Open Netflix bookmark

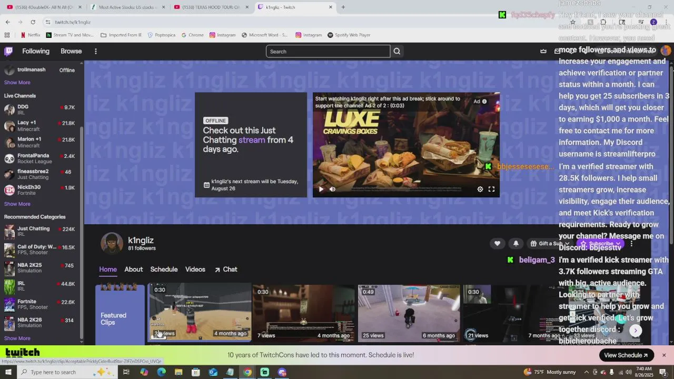(30, 35)
